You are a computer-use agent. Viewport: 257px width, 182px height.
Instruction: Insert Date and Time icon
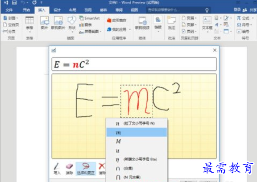tap(226, 24)
